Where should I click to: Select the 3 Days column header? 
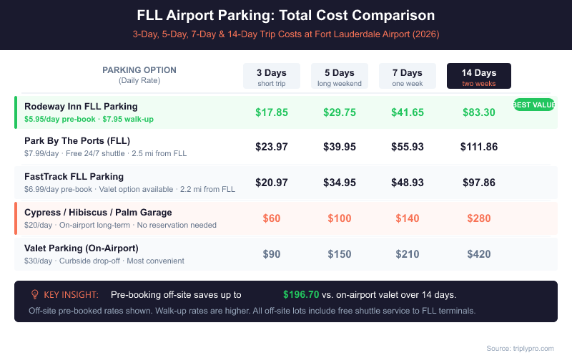pyautogui.click(x=272, y=77)
